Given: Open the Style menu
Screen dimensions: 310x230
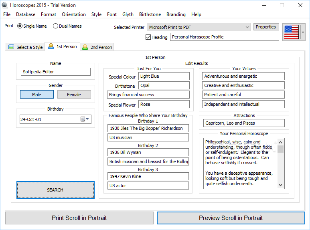Looking at the screenshot, I should 97,14.
